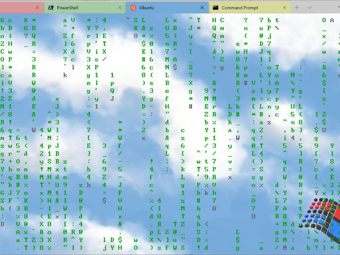Image resolution: width=340 pixels, height=255 pixels.
Task: Click the gray letter A in top terminal row
Action: [332, 21]
